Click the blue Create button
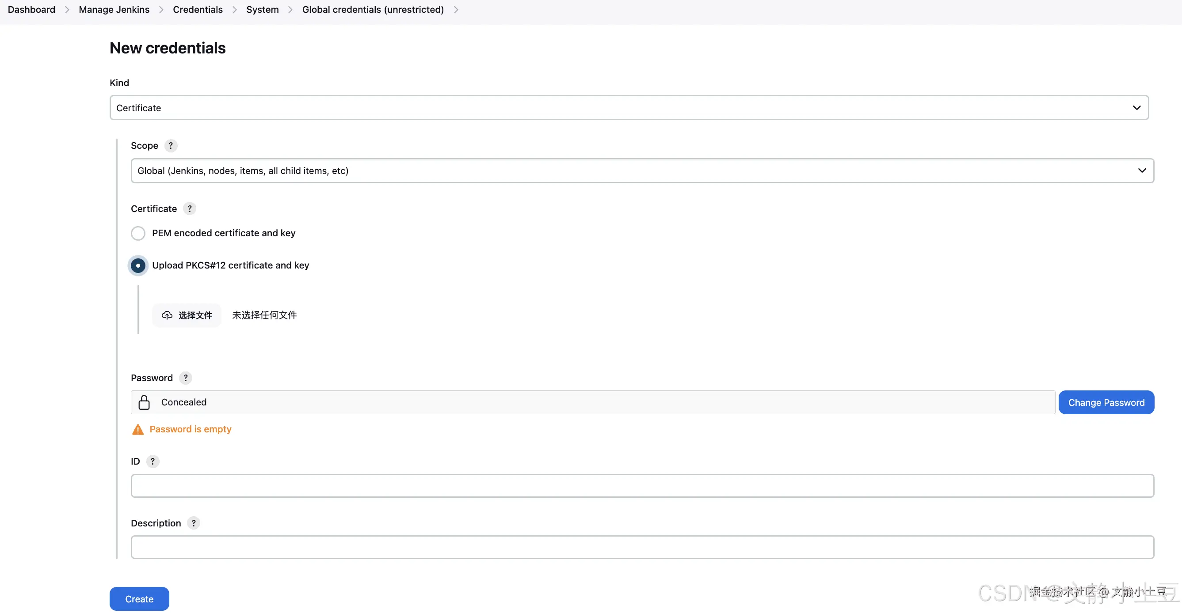This screenshot has height=613, width=1182. 139,599
